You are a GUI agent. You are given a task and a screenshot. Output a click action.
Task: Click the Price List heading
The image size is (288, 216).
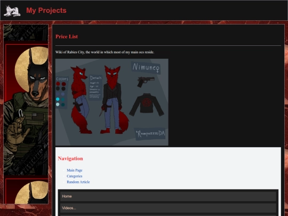[67, 37]
